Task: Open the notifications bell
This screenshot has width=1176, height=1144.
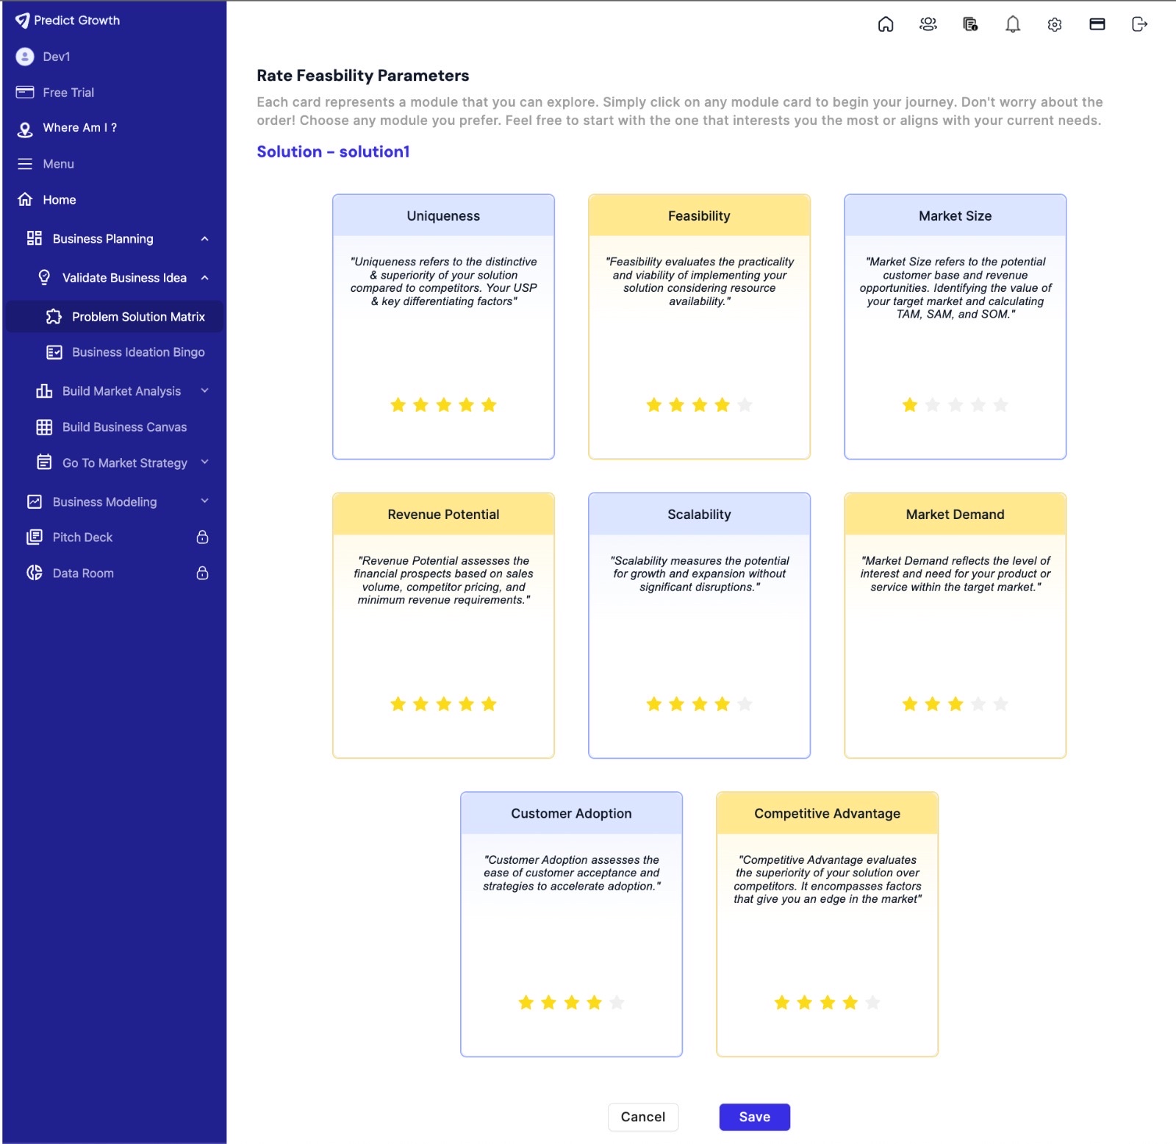Action: coord(1013,24)
